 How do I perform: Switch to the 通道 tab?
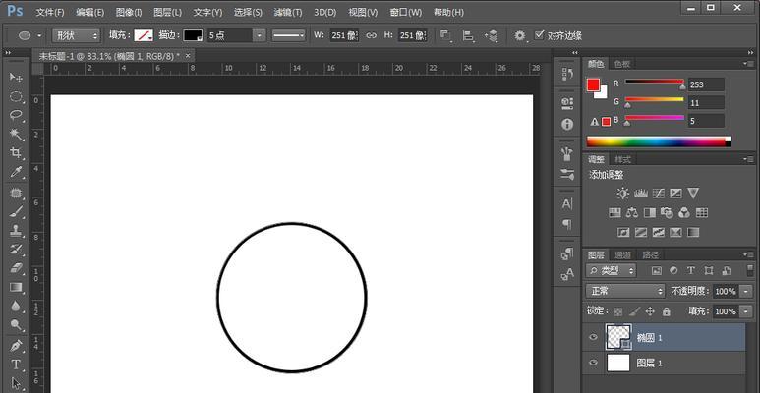coord(622,254)
